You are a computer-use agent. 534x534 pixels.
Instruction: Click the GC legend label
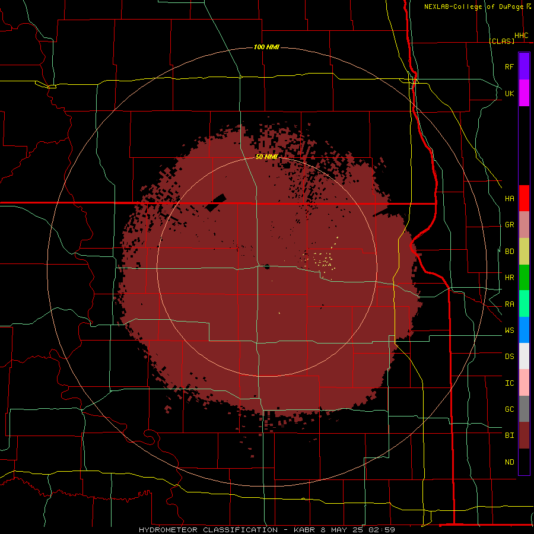click(509, 409)
